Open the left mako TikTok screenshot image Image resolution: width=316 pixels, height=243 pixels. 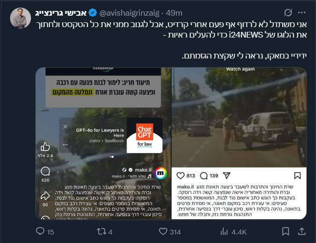click(103, 143)
